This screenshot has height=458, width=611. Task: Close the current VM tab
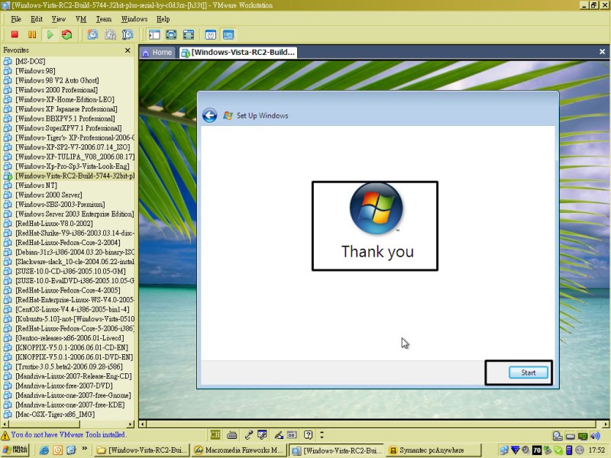click(x=602, y=51)
